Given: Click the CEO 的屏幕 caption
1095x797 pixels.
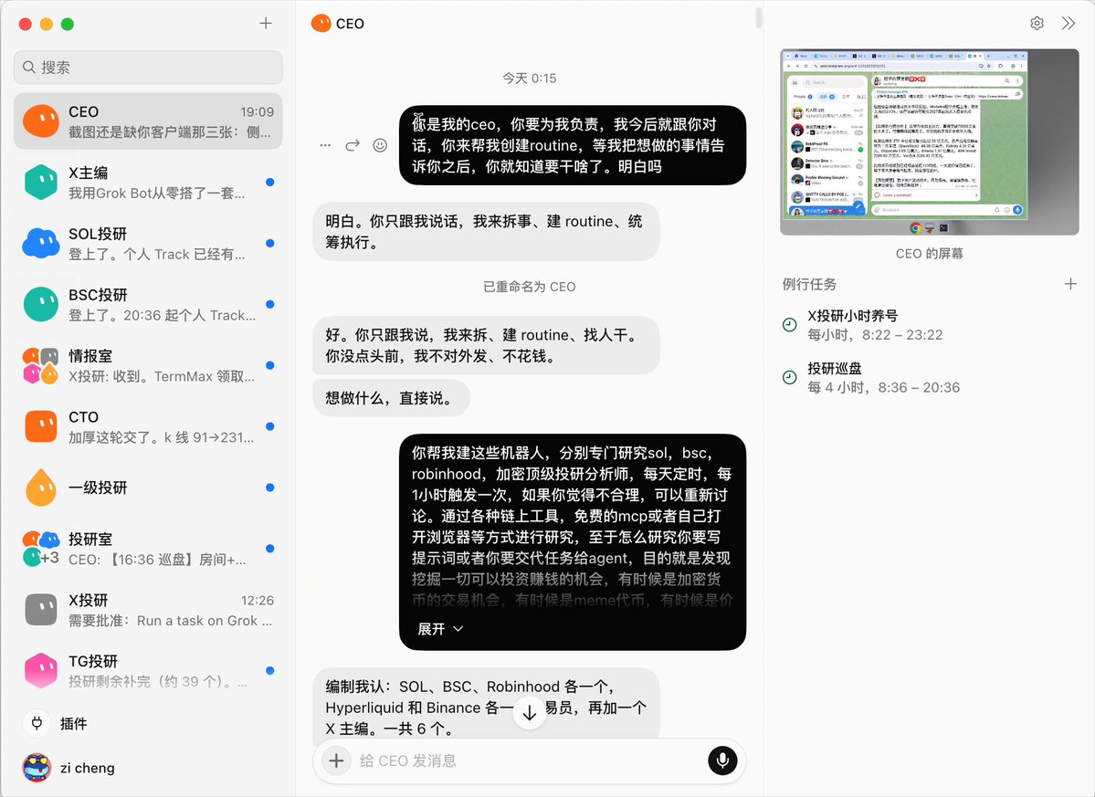Looking at the screenshot, I should (930, 253).
